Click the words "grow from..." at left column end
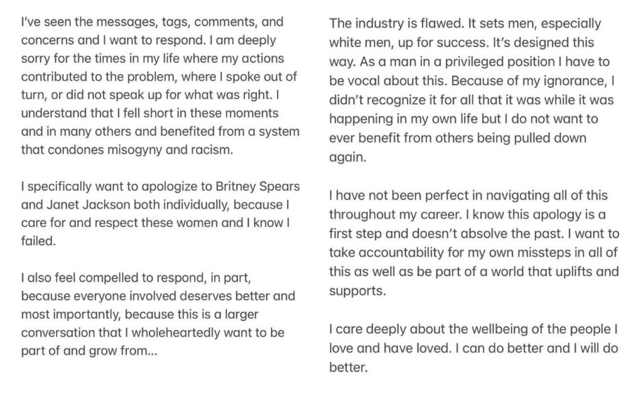643x394 pixels. click(123, 351)
